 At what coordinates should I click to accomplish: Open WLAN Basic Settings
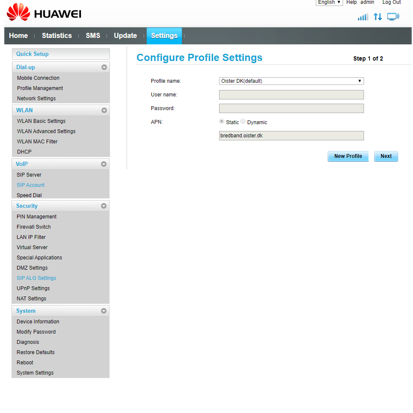coord(41,121)
